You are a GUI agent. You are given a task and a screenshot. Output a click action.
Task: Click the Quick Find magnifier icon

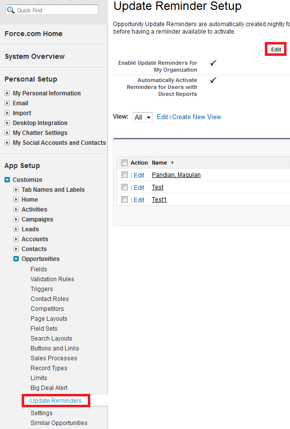pyautogui.click(x=11, y=10)
